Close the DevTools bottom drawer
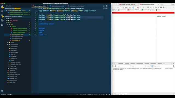The height and width of the screenshot is (98, 175). 174,94
